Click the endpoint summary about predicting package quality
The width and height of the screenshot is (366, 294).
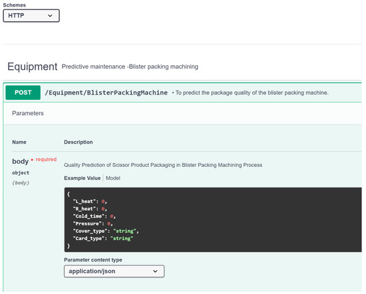pos(252,92)
